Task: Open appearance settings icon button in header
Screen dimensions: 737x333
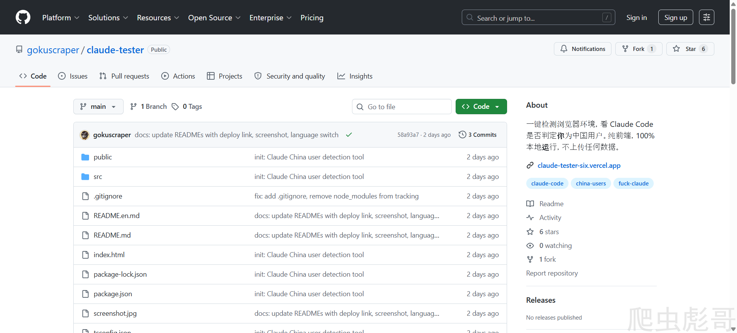Action: tap(707, 18)
